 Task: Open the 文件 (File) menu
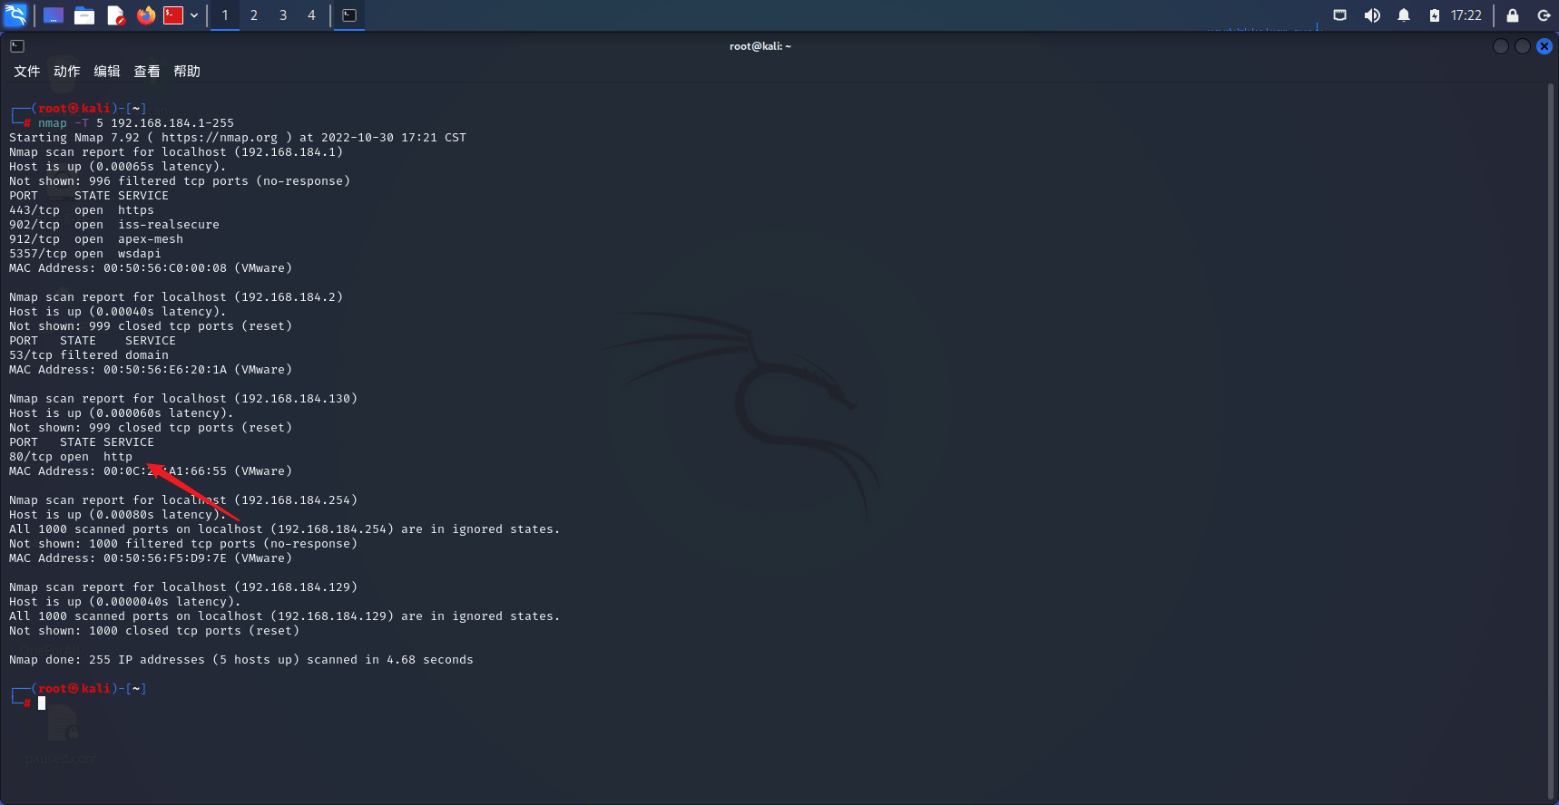pos(26,72)
